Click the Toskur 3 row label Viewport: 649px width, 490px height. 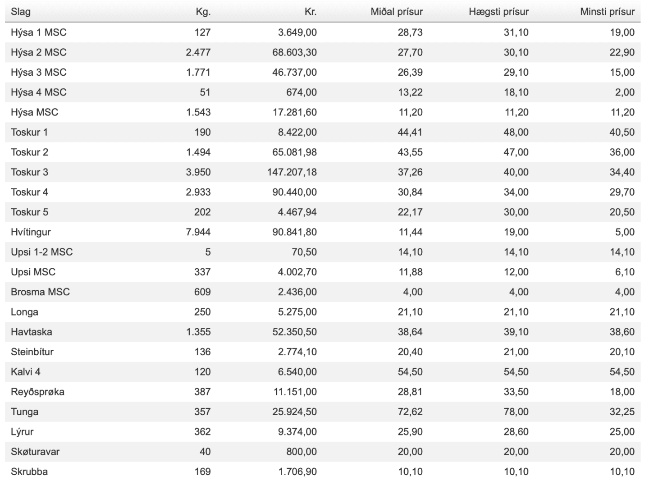(30, 172)
